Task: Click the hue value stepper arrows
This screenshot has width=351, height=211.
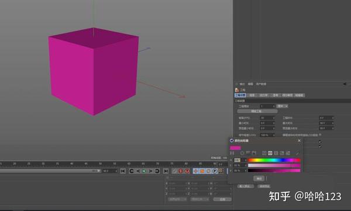Action: tap(245, 160)
